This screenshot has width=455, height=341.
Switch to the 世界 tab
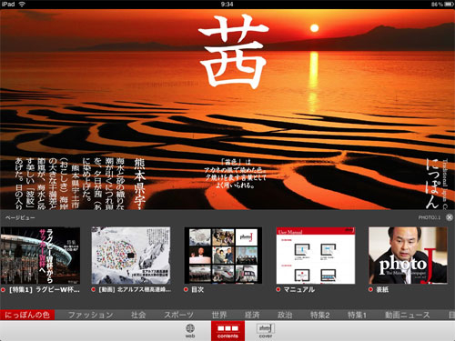pyautogui.click(x=219, y=315)
